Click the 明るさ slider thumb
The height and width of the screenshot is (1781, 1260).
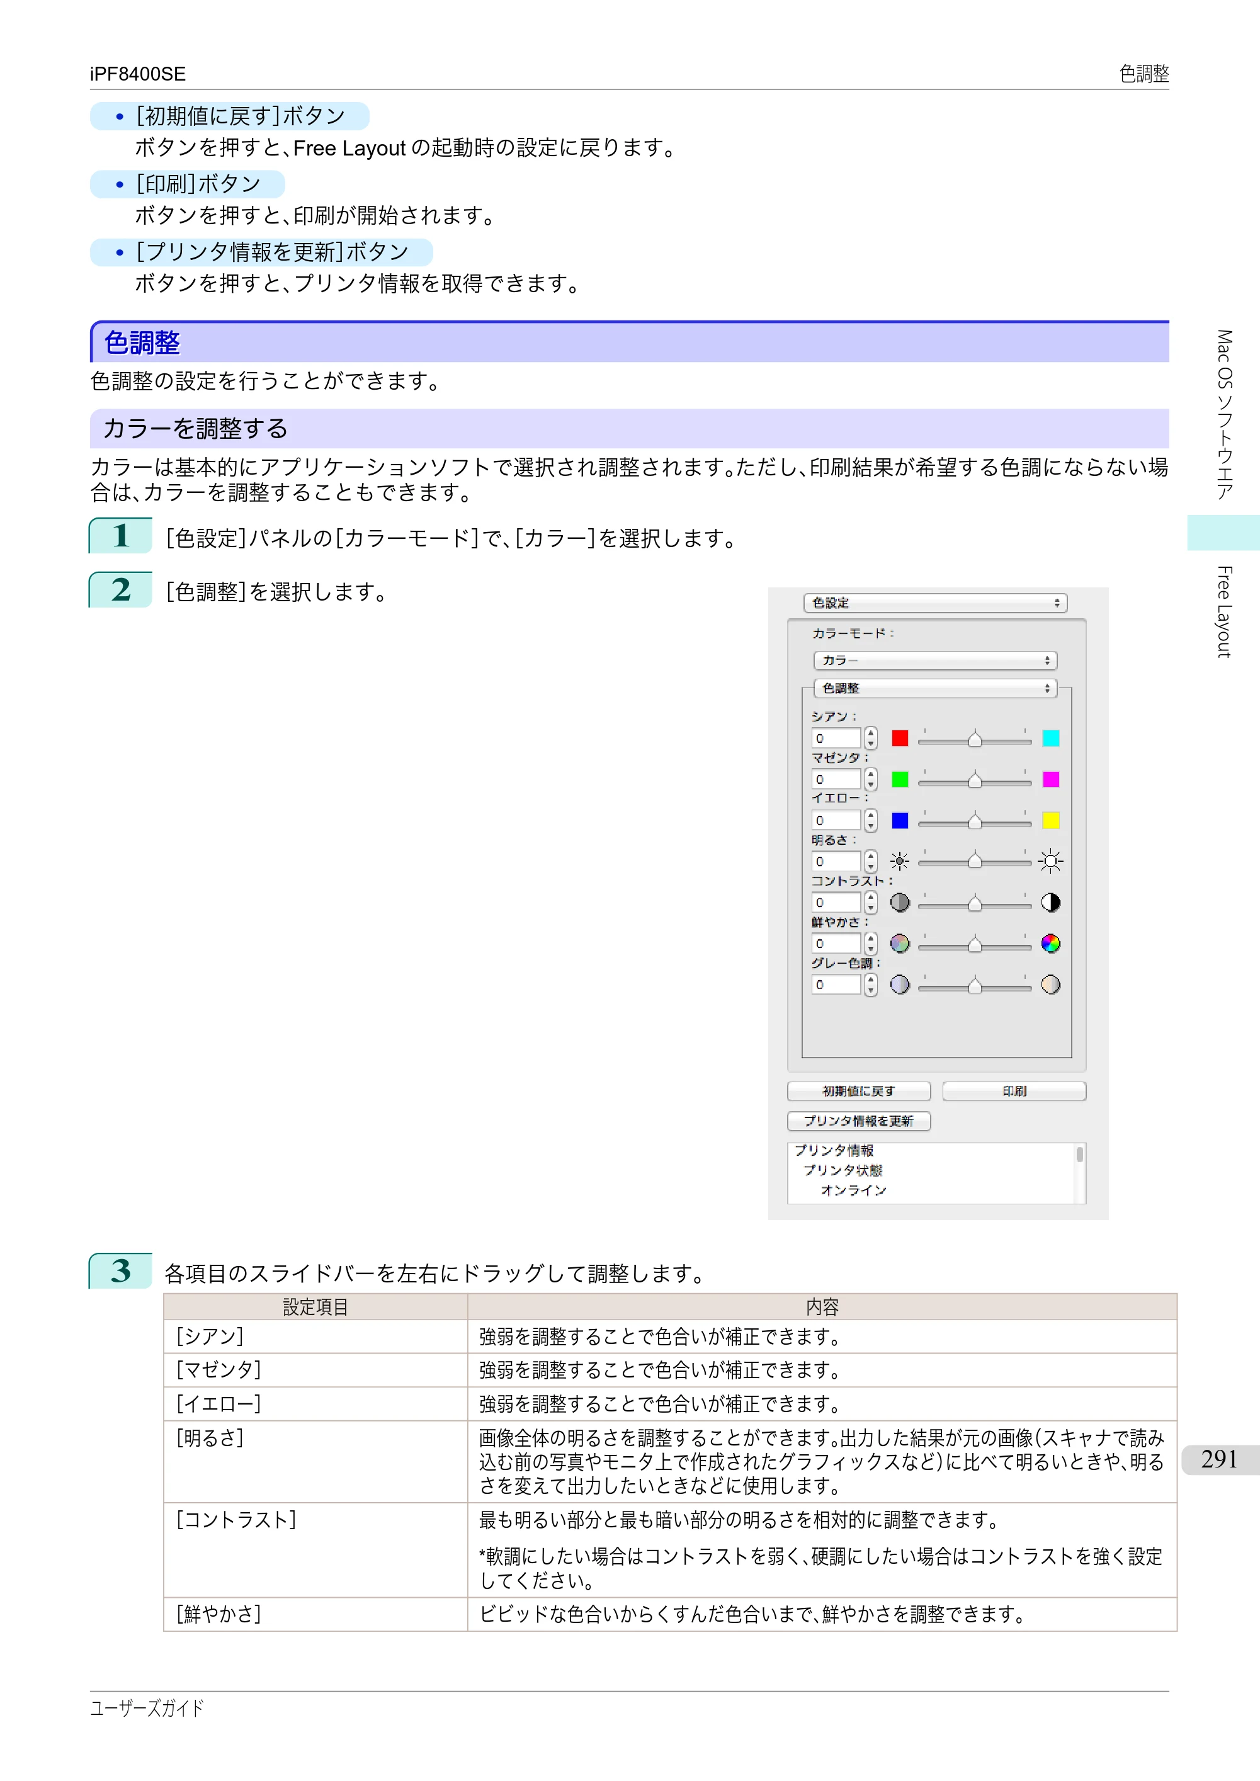pyautogui.click(x=975, y=862)
